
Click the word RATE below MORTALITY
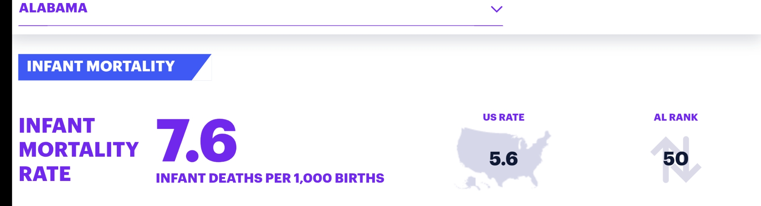pyautogui.click(x=45, y=174)
